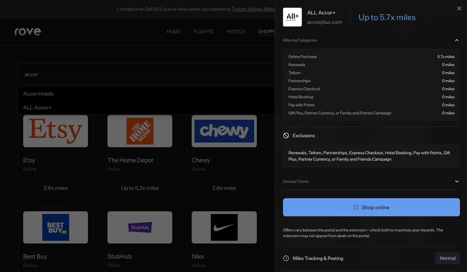Click the Hotel Booking category row

point(371,97)
